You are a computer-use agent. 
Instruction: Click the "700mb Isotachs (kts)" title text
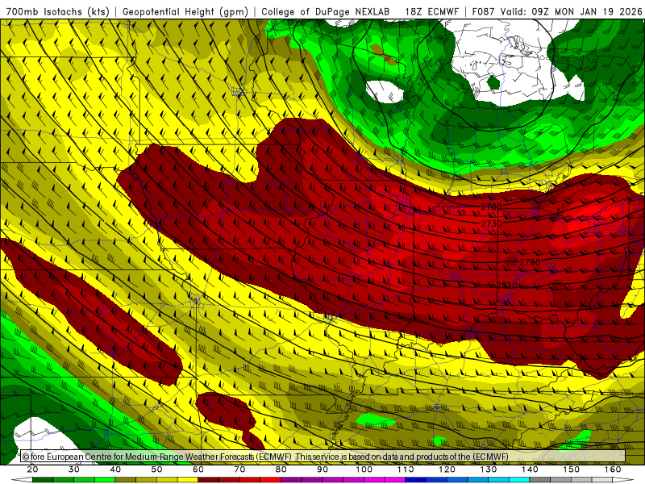pos(57,12)
